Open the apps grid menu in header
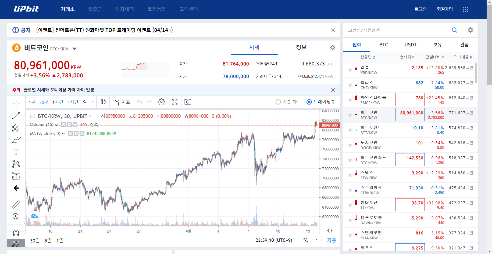The width and height of the screenshot is (492, 254). pos(466,9)
